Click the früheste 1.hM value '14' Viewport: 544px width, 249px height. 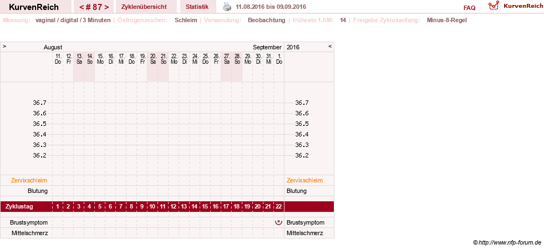click(x=343, y=20)
